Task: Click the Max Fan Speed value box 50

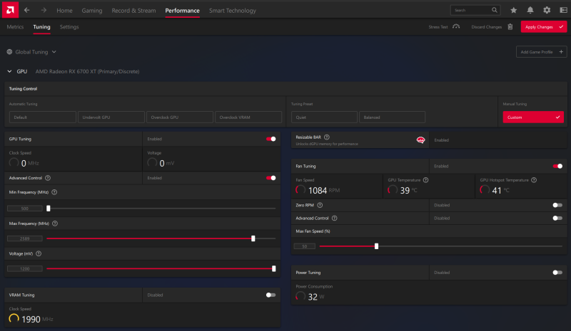Action: click(x=305, y=246)
